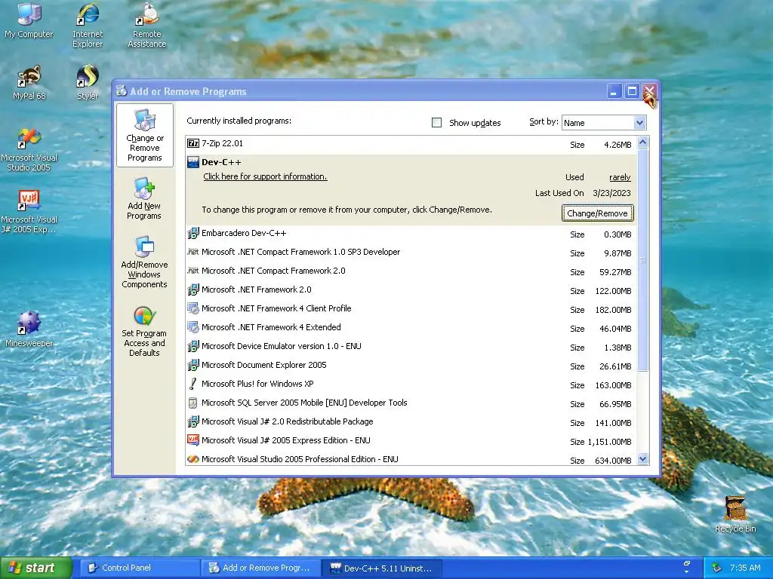Click the Microsoft Plus! for Windows XP icon

(x=192, y=384)
